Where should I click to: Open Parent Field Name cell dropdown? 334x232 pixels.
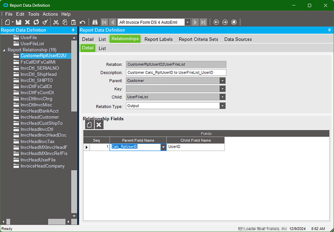pyautogui.click(x=164, y=147)
